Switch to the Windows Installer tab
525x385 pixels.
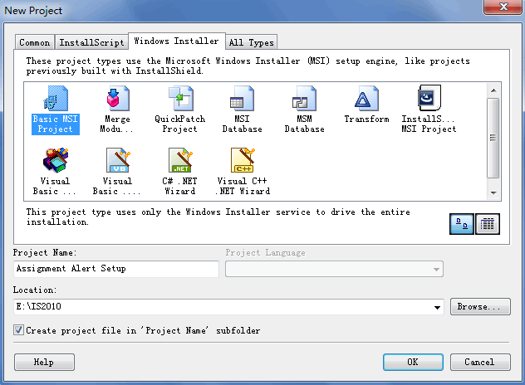177,41
